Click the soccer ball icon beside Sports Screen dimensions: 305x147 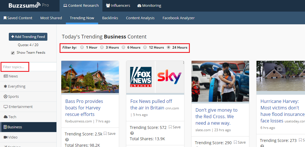coord(5,96)
